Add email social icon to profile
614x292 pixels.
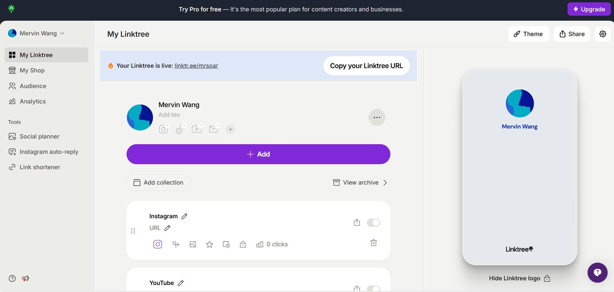coord(214,128)
